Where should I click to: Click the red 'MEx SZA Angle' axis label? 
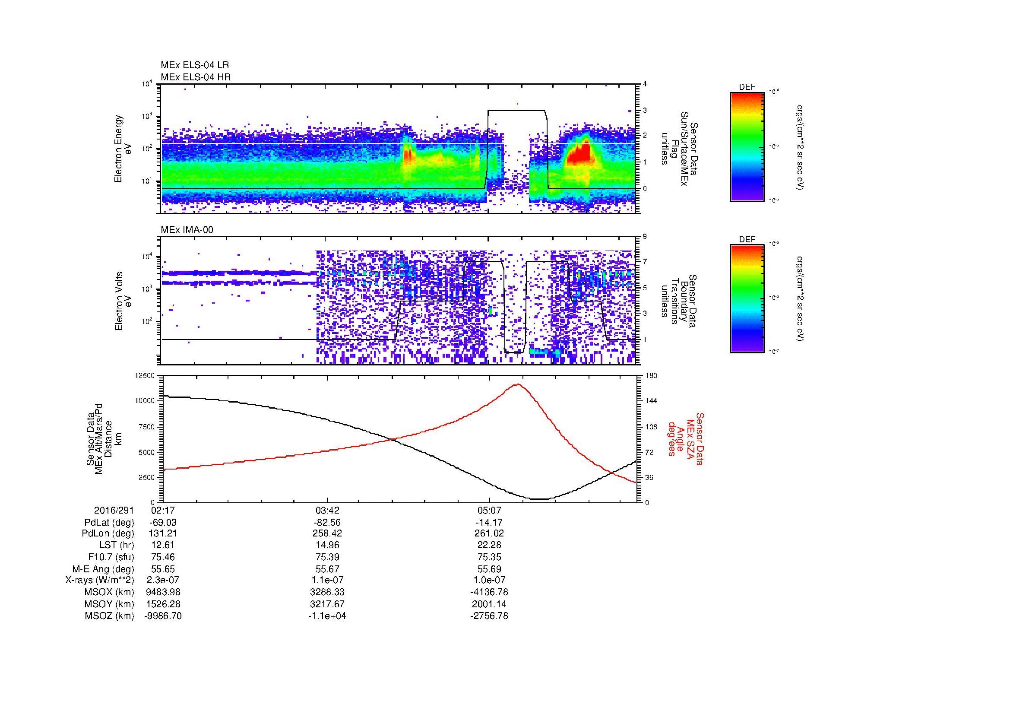[685, 439]
